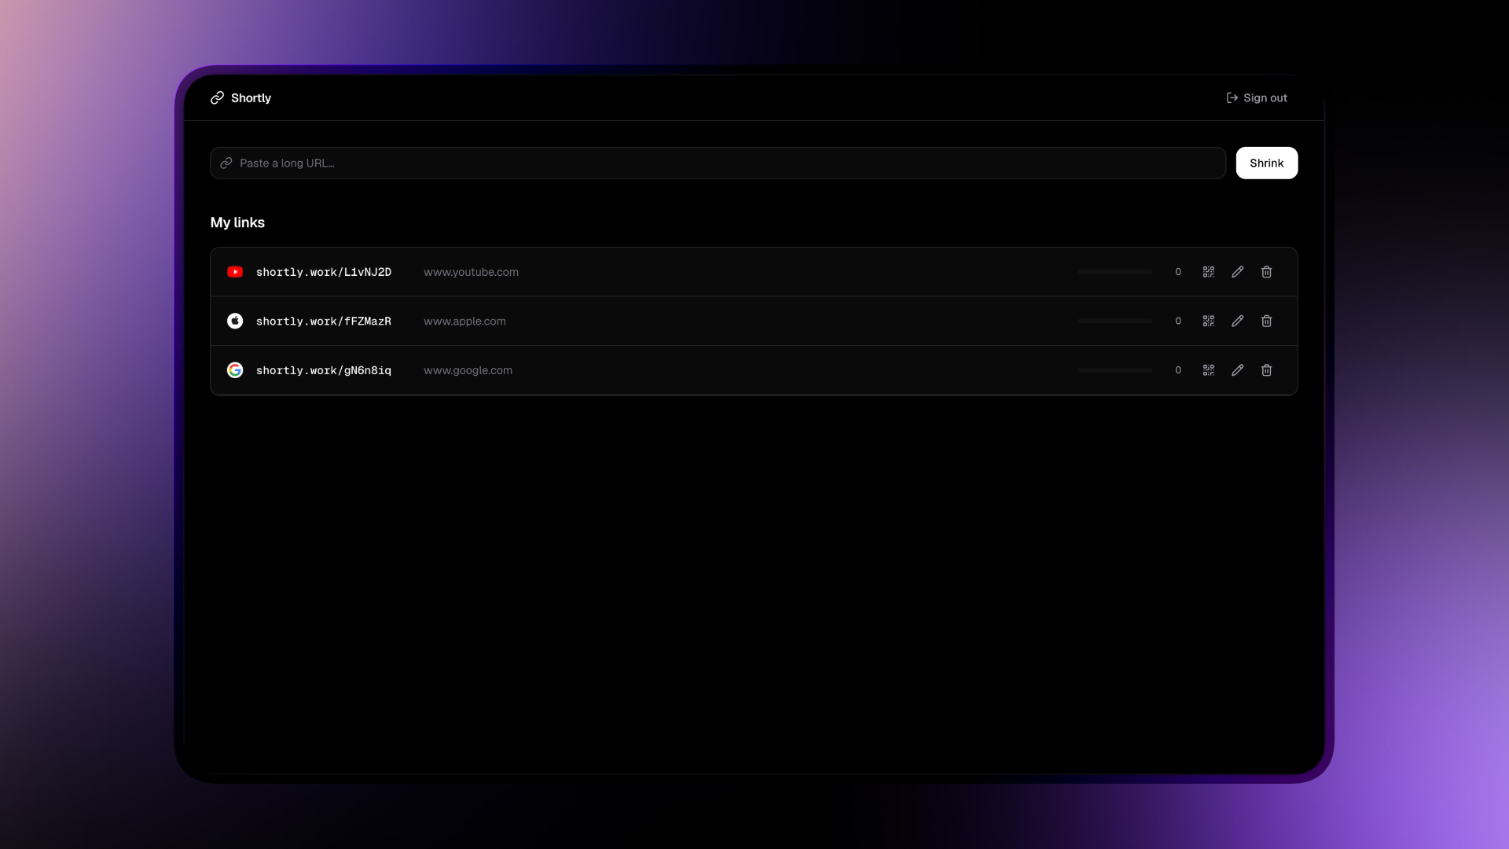The height and width of the screenshot is (849, 1509).
Task: Edit the shortly.work/L1vNJ2D link
Action: tap(1238, 272)
